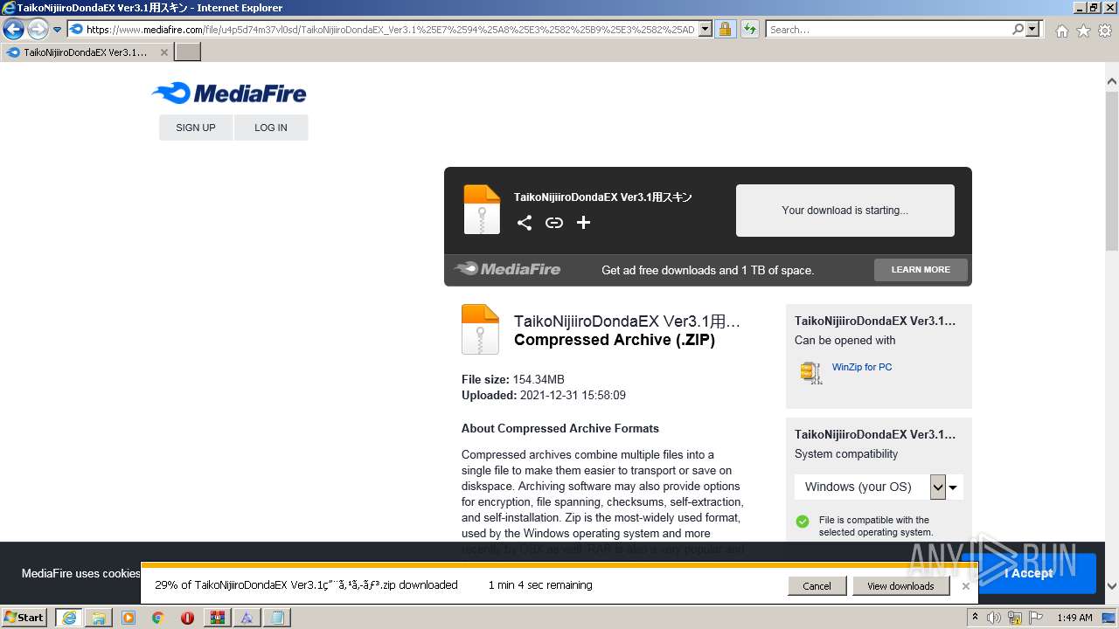
Task: Open Favorites star icon
Action: click(x=1083, y=31)
